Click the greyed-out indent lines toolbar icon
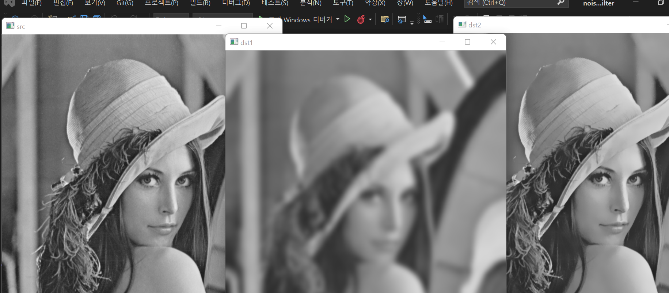This screenshot has width=669, height=293. click(440, 19)
